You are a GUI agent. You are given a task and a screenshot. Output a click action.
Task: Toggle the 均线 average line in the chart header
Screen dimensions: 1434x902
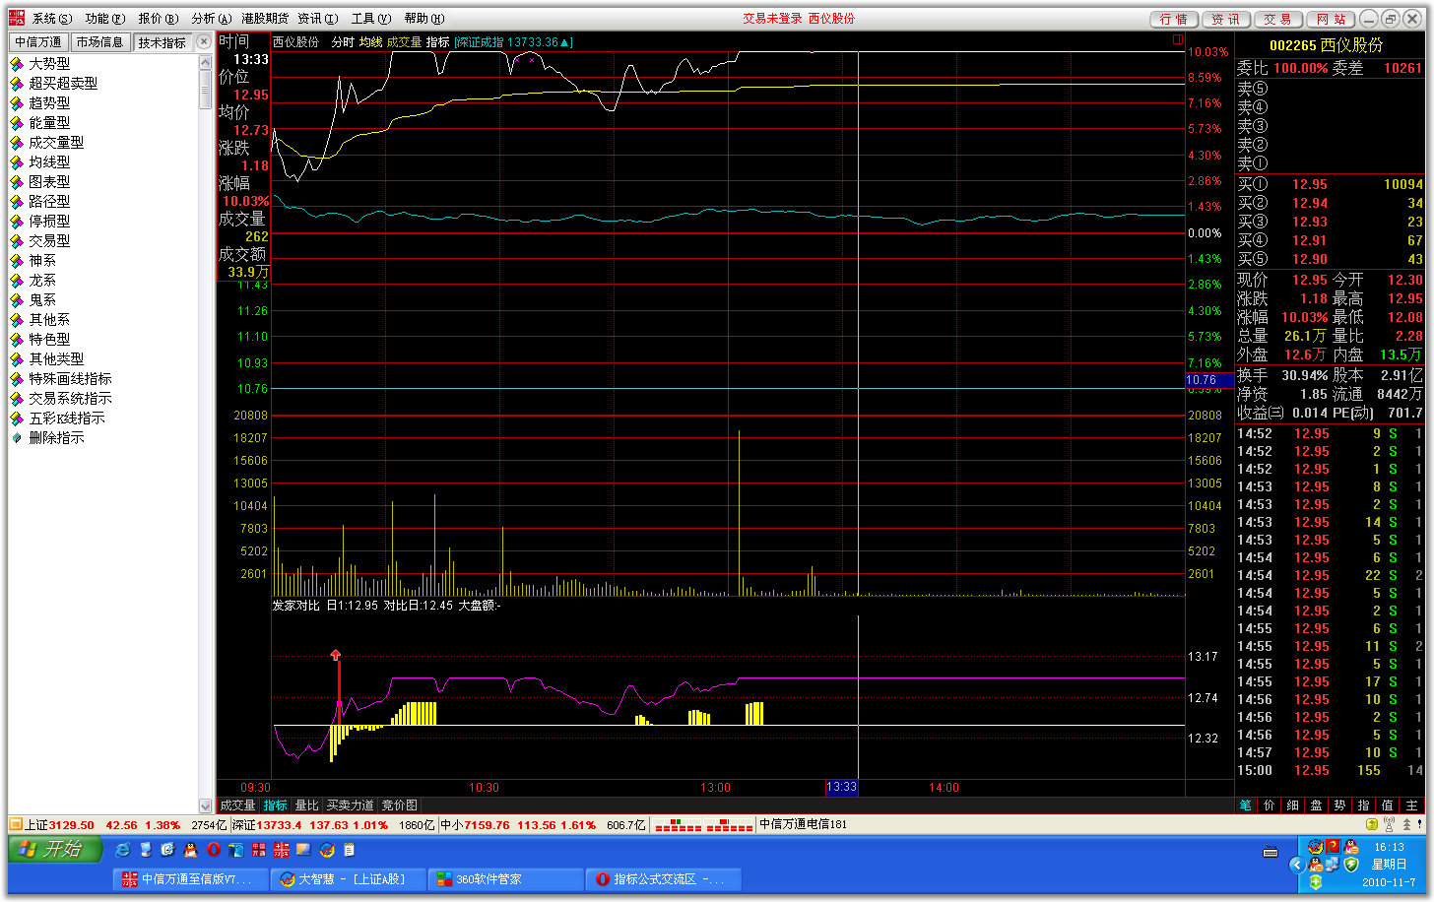[x=370, y=42]
